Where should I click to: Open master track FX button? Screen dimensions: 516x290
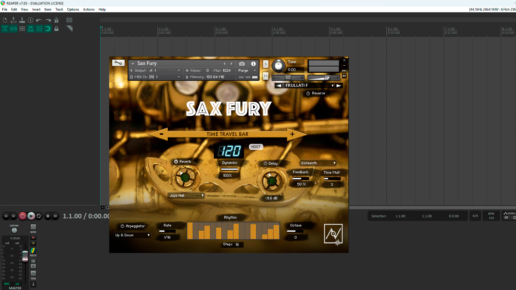(x=33, y=261)
